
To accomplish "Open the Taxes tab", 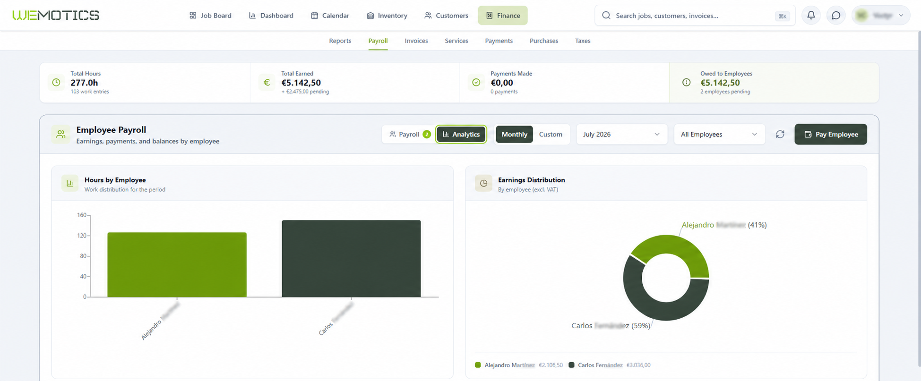I will click(583, 41).
